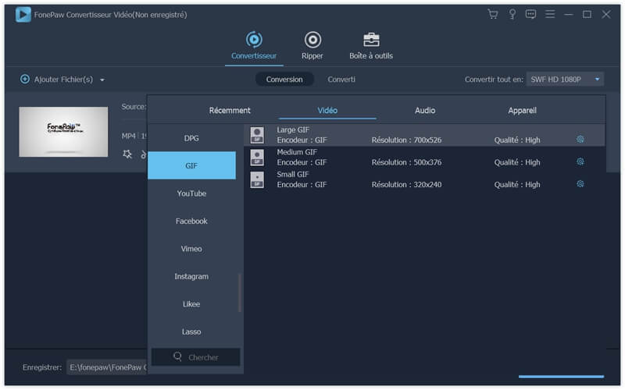The height and width of the screenshot is (390, 625).
Task: Click the Enregistrer output path field
Action: tap(107, 367)
